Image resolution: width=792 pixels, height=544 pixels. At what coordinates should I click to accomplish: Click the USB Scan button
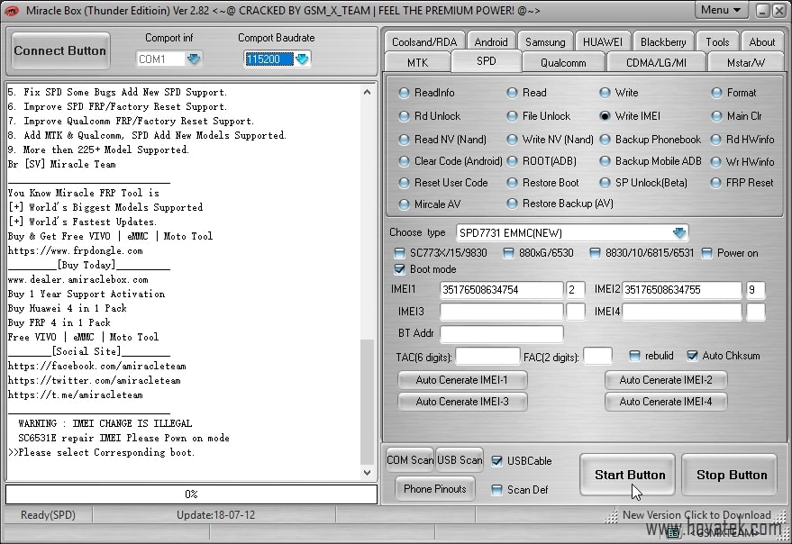tap(460, 460)
